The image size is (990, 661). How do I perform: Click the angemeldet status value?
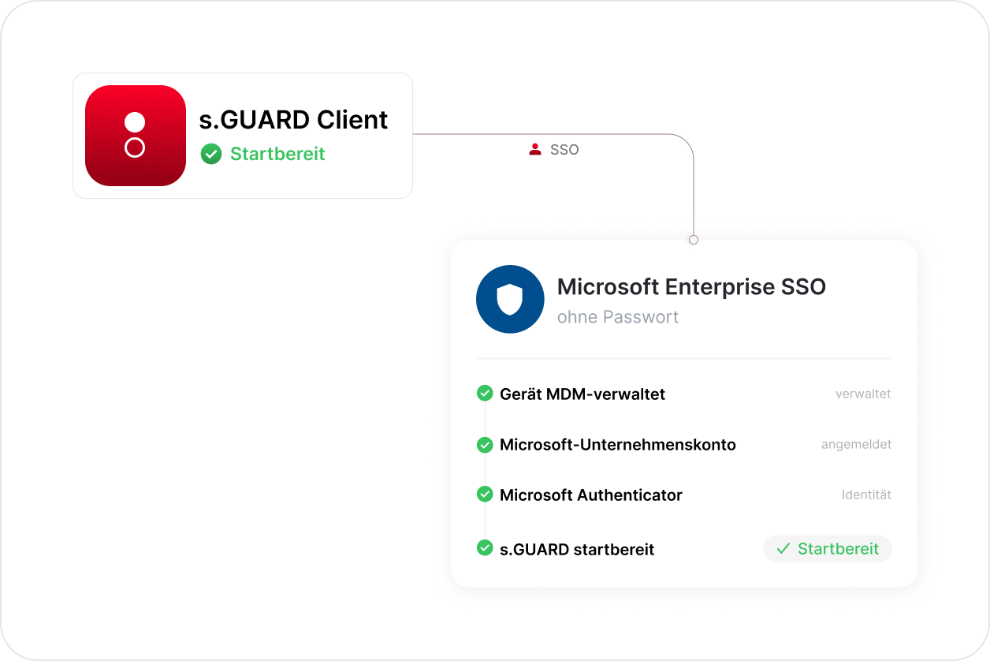tap(856, 445)
